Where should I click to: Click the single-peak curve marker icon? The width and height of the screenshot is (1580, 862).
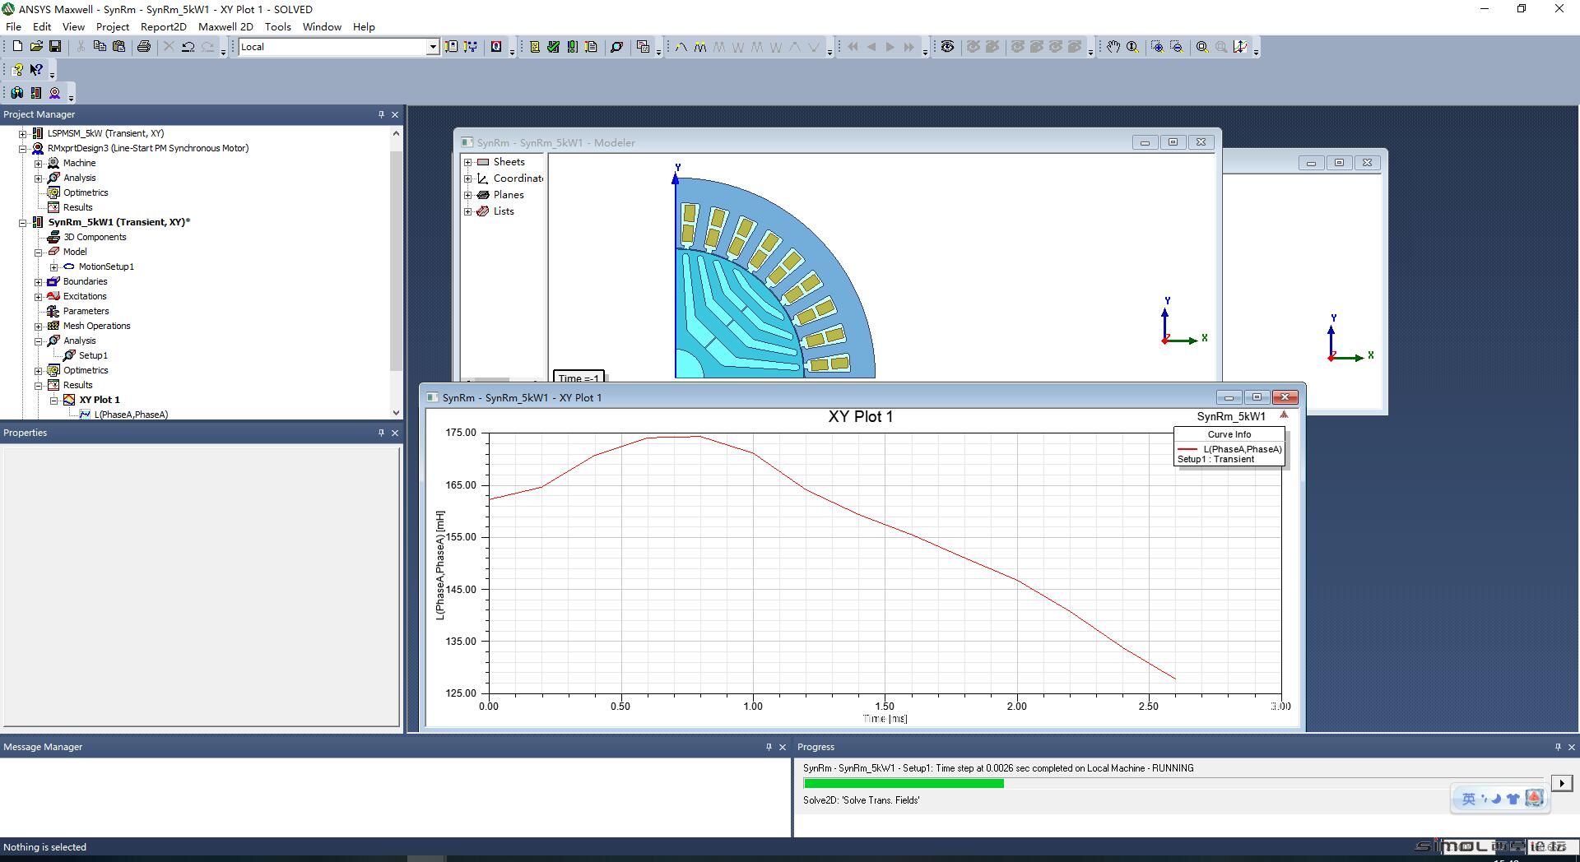[681, 47]
